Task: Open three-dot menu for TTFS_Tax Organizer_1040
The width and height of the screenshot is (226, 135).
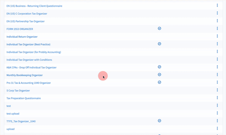Action: point(217,121)
